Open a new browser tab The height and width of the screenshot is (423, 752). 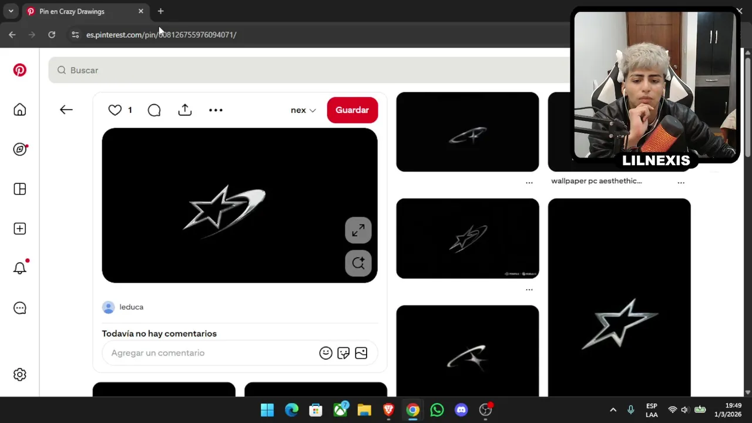click(x=160, y=11)
